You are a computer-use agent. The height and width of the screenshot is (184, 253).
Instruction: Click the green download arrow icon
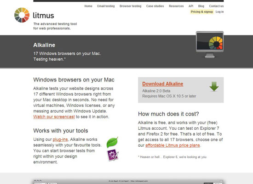point(214,86)
